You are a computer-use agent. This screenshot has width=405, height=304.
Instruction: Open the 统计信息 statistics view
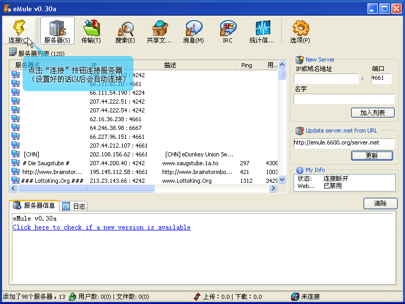pos(262,31)
